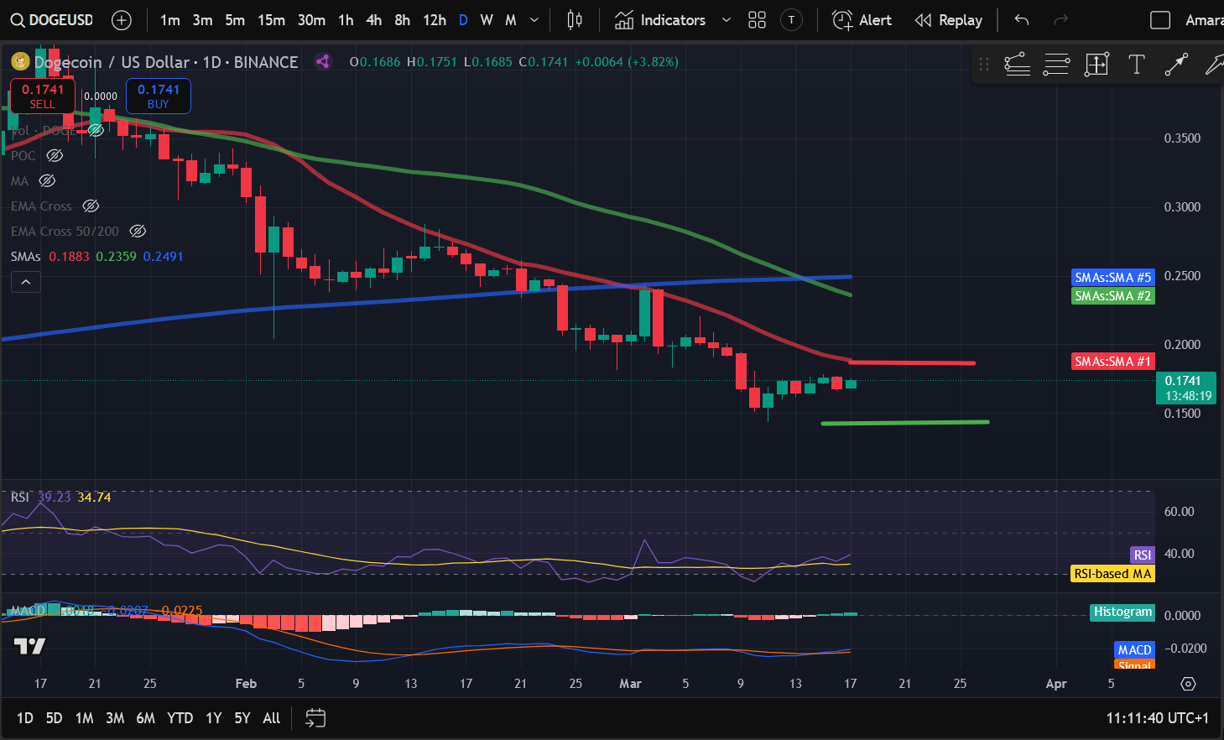The image size is (1224, 740).
Task: Switch to the 4h timeframe
Action: click(x=374, y=20)
